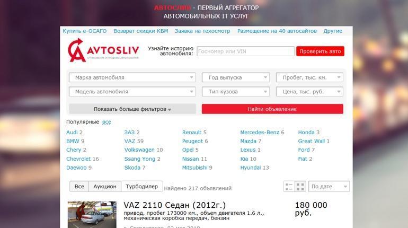Click the Найти объявление button
The image size is (408, 228).
272,109
